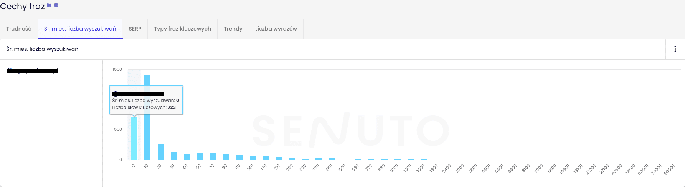The image size is (685, 187).
Task: Click the video tutorial icon beside Cechy fraz
Action: [49, 5]
